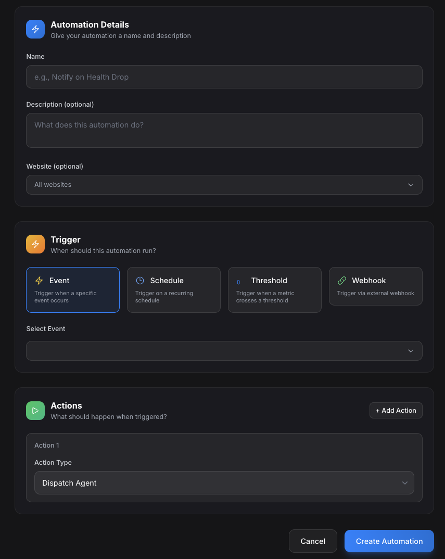445x559 pixels.
Task: Open the Select Event dropdown
Action: coord(224,351)
